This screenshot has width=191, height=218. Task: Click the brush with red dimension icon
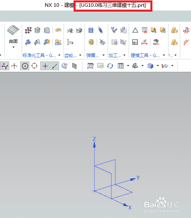pyautogui.click(x=144, y=42)
